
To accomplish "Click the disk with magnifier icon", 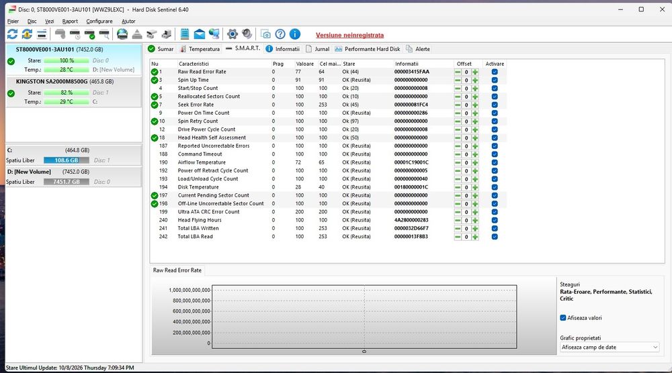I will [104, 34].
